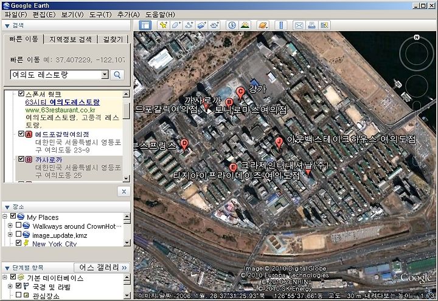Screen dimensions: 438x301
Task: Uncheck New York City checkbox
Action: 19,243
